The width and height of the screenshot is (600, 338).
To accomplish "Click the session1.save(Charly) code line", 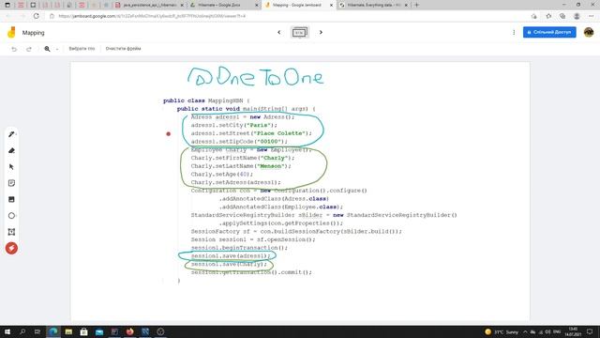I will pos(229,264).
